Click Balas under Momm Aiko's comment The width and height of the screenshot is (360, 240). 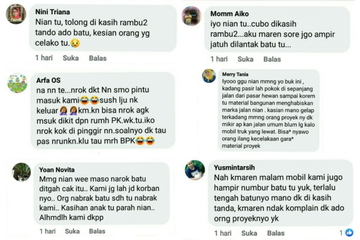[x=272, y=59]
